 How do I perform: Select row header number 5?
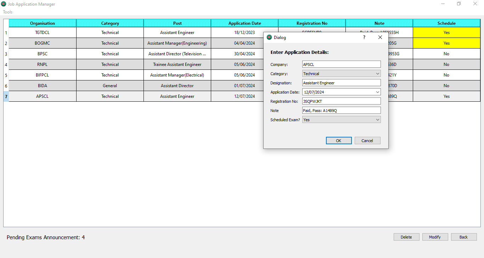click(x=6, y=75)
